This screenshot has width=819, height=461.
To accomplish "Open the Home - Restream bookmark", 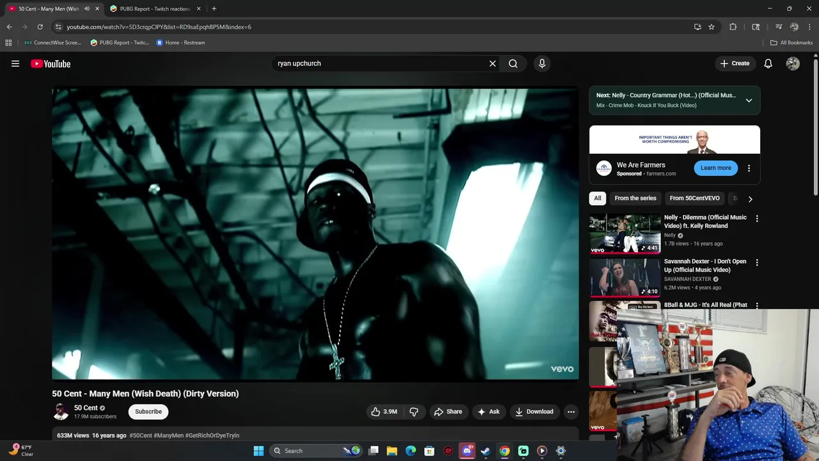I will click(180, 43).
